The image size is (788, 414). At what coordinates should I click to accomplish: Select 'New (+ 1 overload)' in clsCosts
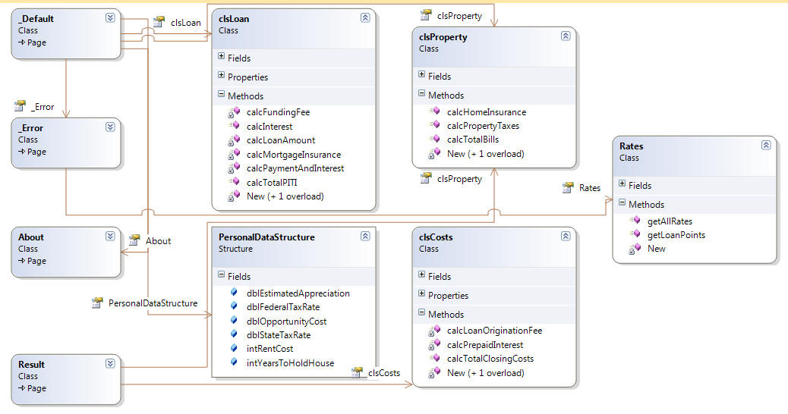(x=485, y=373)
